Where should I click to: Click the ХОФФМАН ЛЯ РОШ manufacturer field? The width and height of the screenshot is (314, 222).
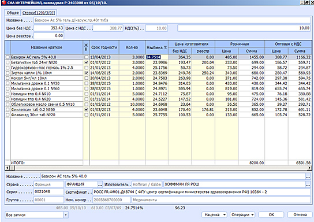[234, 184]
